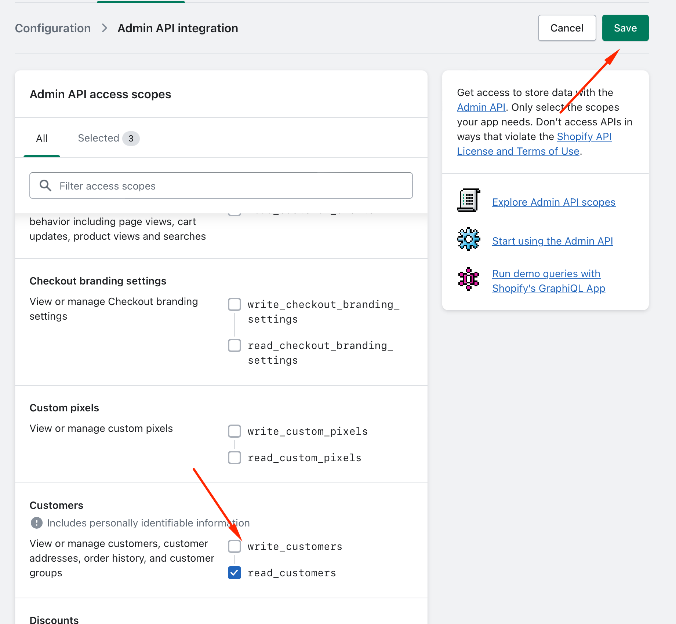The height and width of the screenshot is (624, 676).
Task: Open the Admin API link
Action: click(x=481, y=107)
